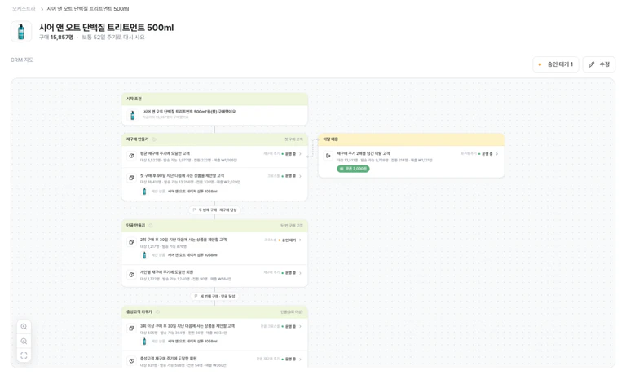This screenshot has width=626, height=375.
Task: Open 첫 구매 후 90일 지난 다음에 사는 상품 title
Action: click(182, 176)
